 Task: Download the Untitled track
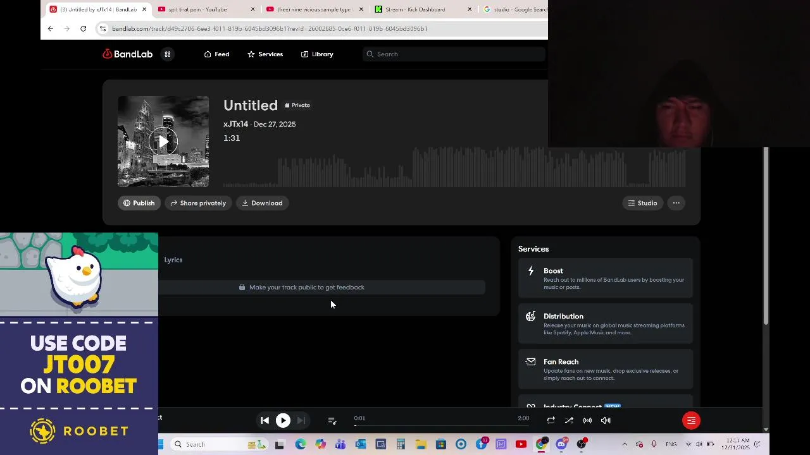point(262,203)
